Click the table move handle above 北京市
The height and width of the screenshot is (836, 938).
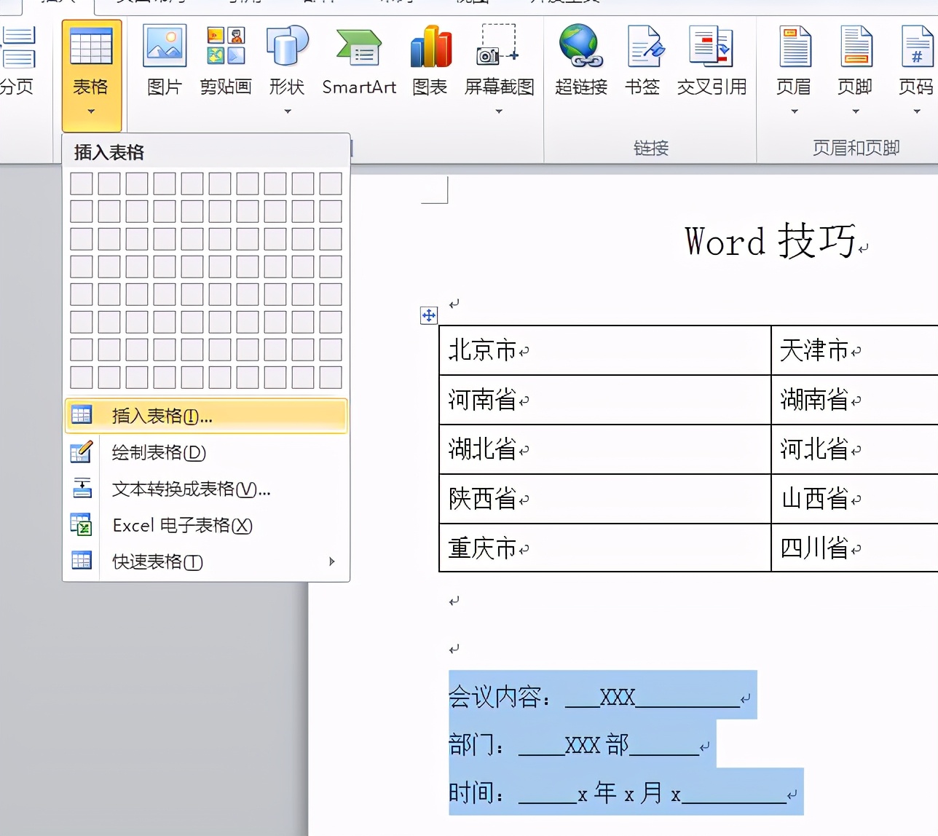(429, 315)
